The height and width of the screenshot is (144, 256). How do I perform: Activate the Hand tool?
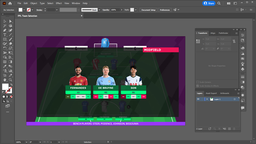(x=5, y=80)
